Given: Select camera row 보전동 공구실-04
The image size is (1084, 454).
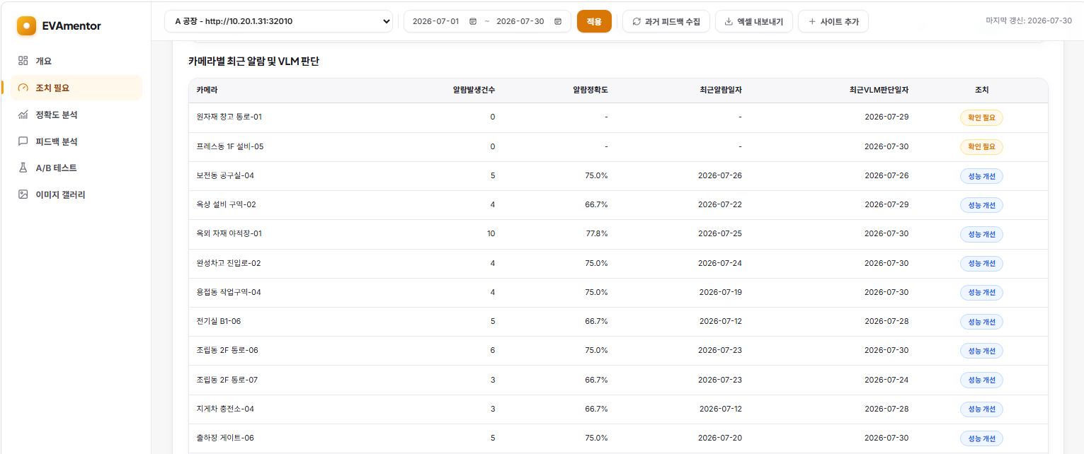Looking at the screenshot, I should [618, 176].
